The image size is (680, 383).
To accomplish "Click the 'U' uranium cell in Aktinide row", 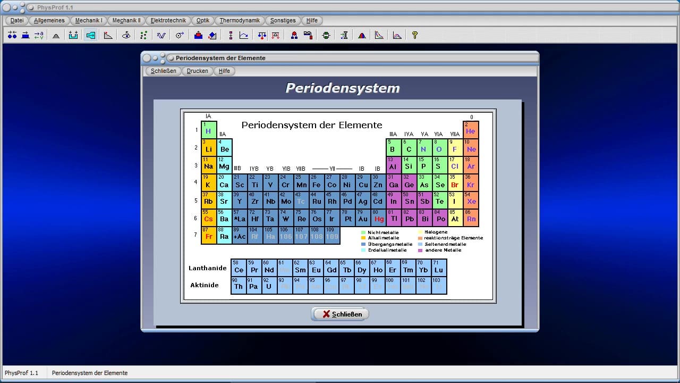I will coord(269,286).
